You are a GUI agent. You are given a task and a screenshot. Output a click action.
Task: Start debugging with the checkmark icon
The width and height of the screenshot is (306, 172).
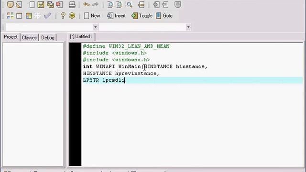pyautogui.click(x=47, y=16)
